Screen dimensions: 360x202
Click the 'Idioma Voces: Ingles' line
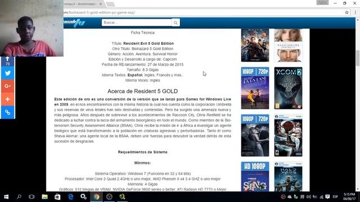[x=142, y=80]
